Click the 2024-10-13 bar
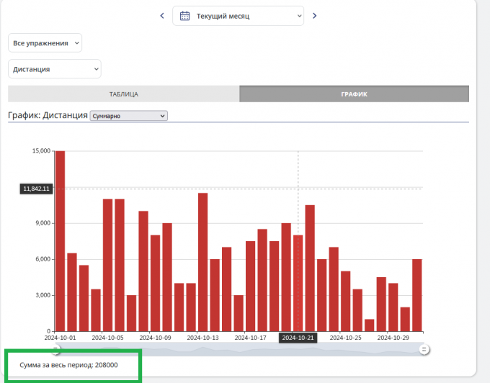 (202, 262)
